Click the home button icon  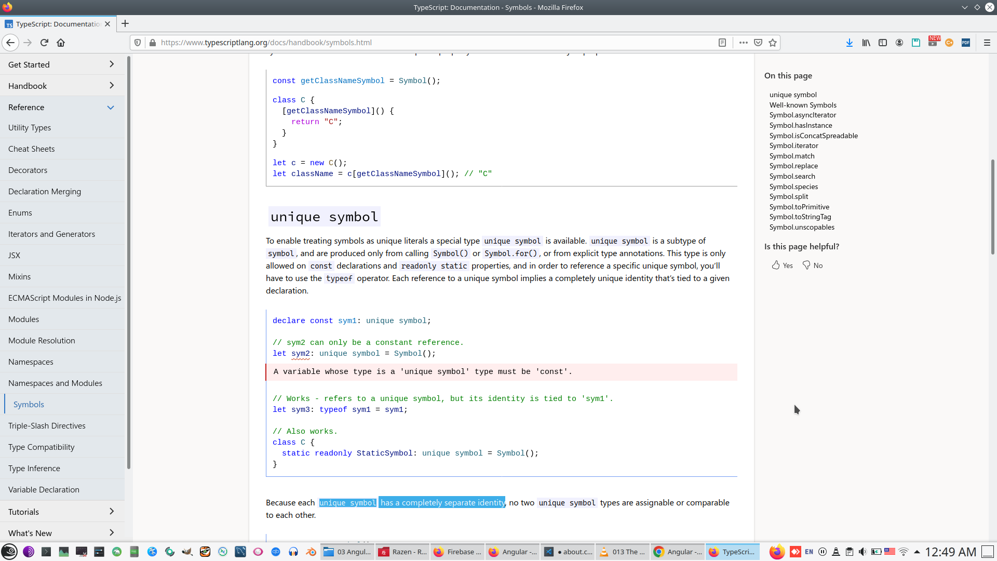click(61, 43)
